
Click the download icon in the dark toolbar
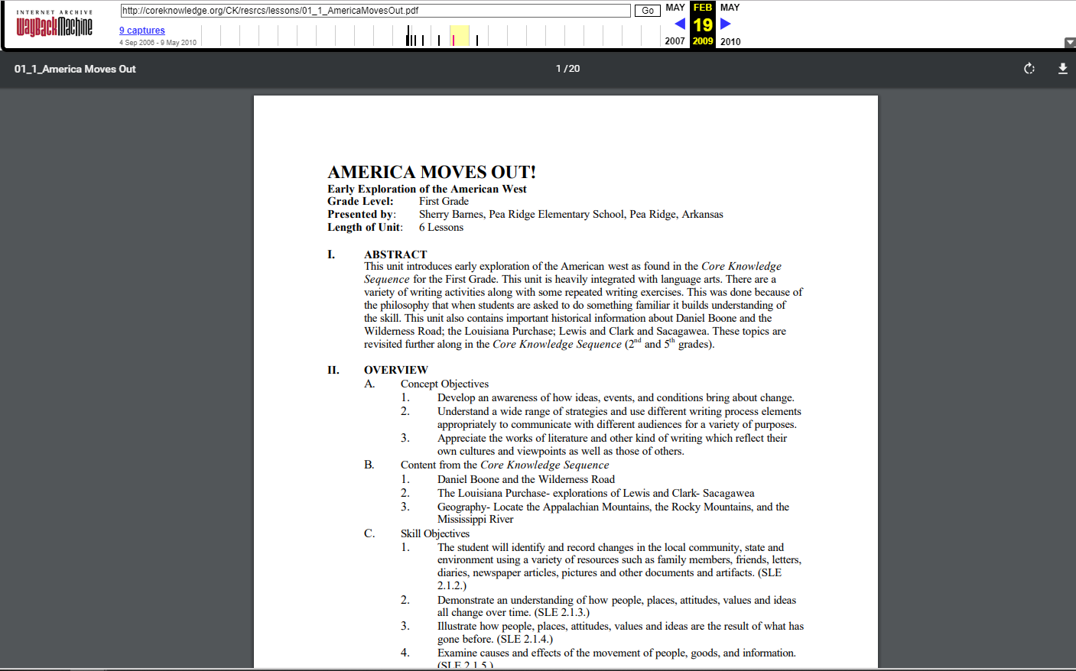pos(1062,68)
